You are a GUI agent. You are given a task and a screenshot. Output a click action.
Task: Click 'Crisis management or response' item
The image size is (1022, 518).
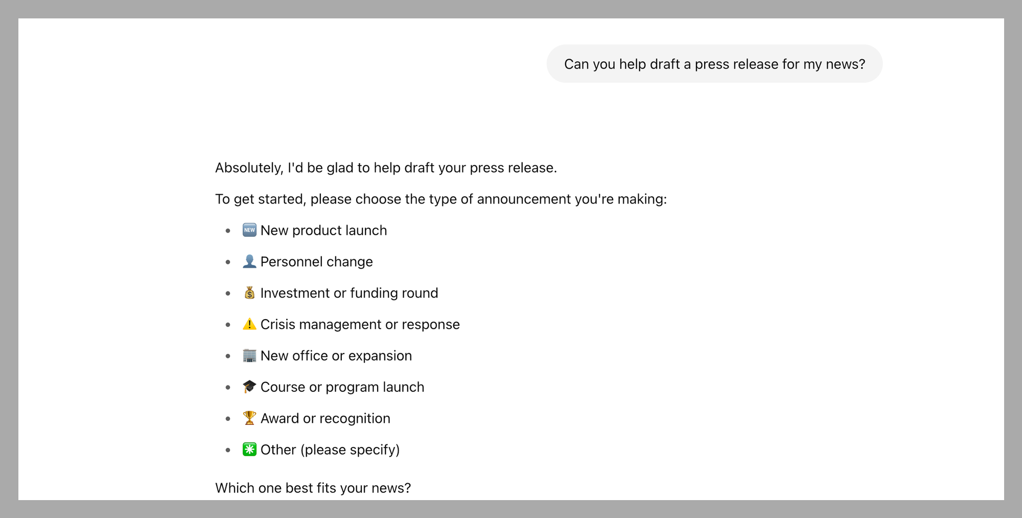coord(360,324)
